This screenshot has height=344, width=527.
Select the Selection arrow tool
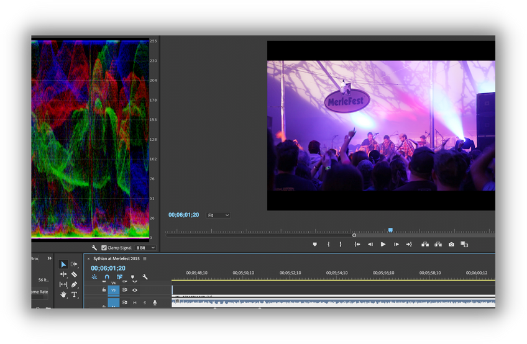pos(63,265)
